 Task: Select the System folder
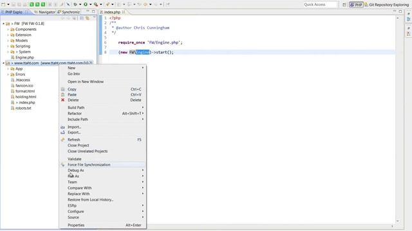click(x=23, y=52)
